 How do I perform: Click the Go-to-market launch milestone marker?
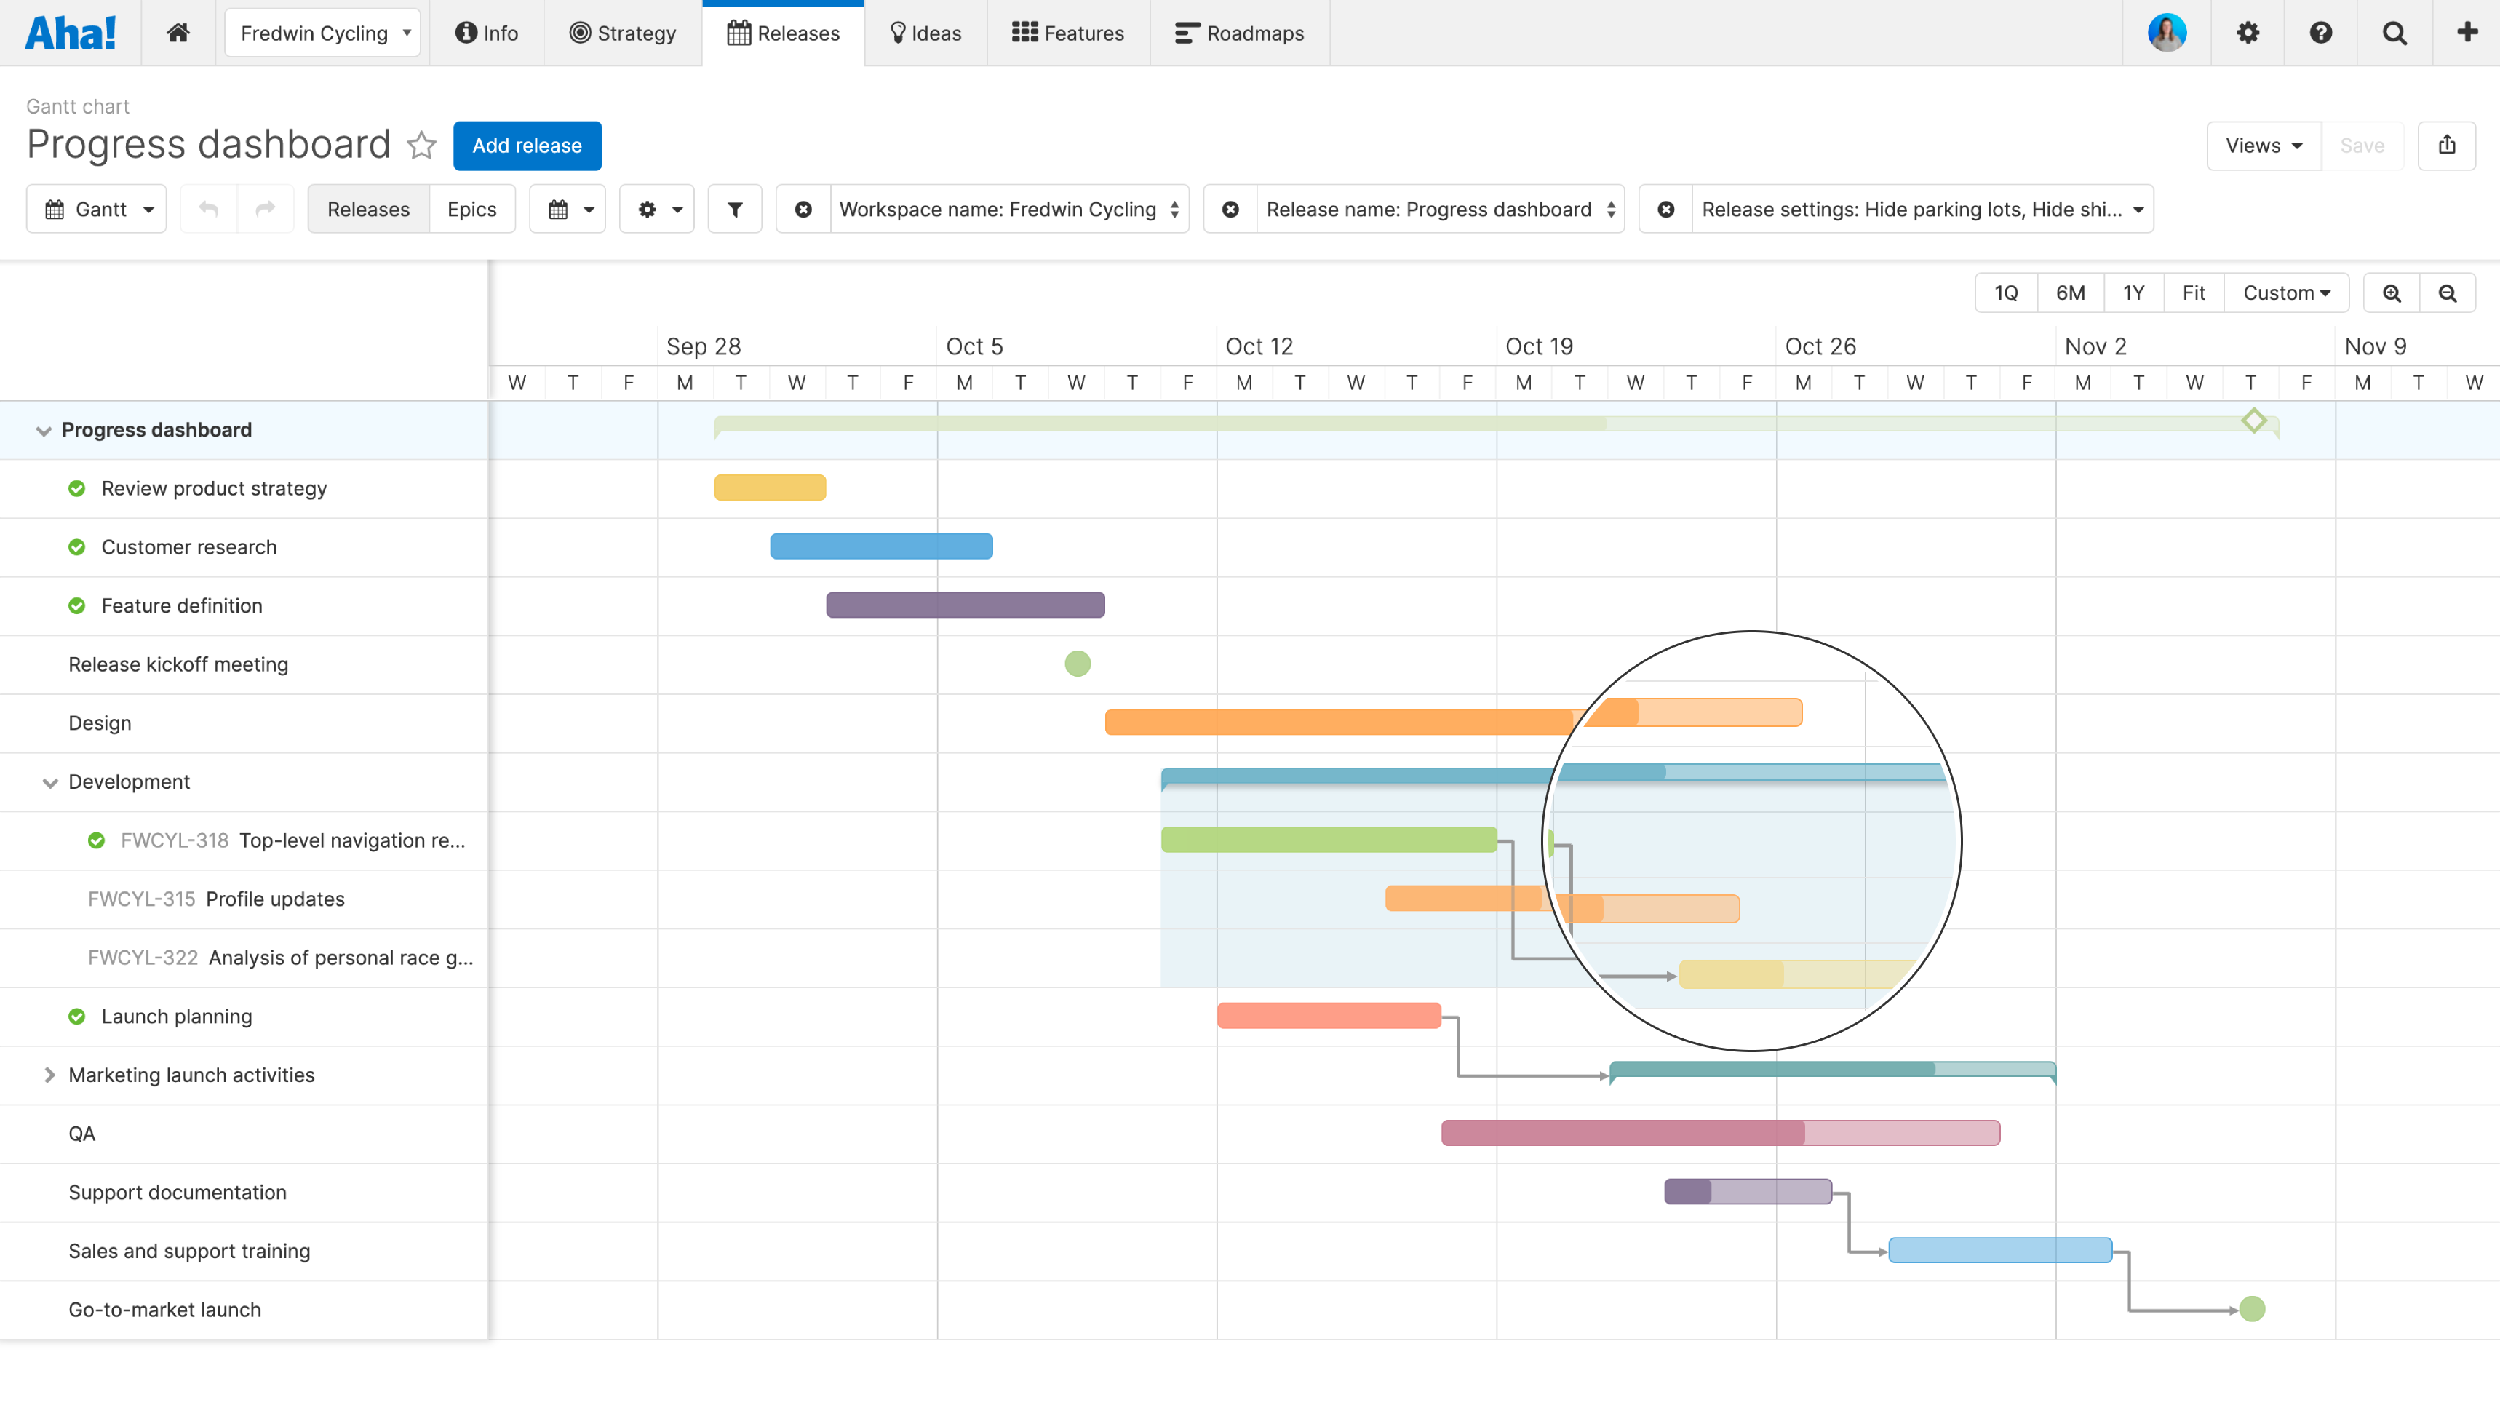(2253, 1308)
